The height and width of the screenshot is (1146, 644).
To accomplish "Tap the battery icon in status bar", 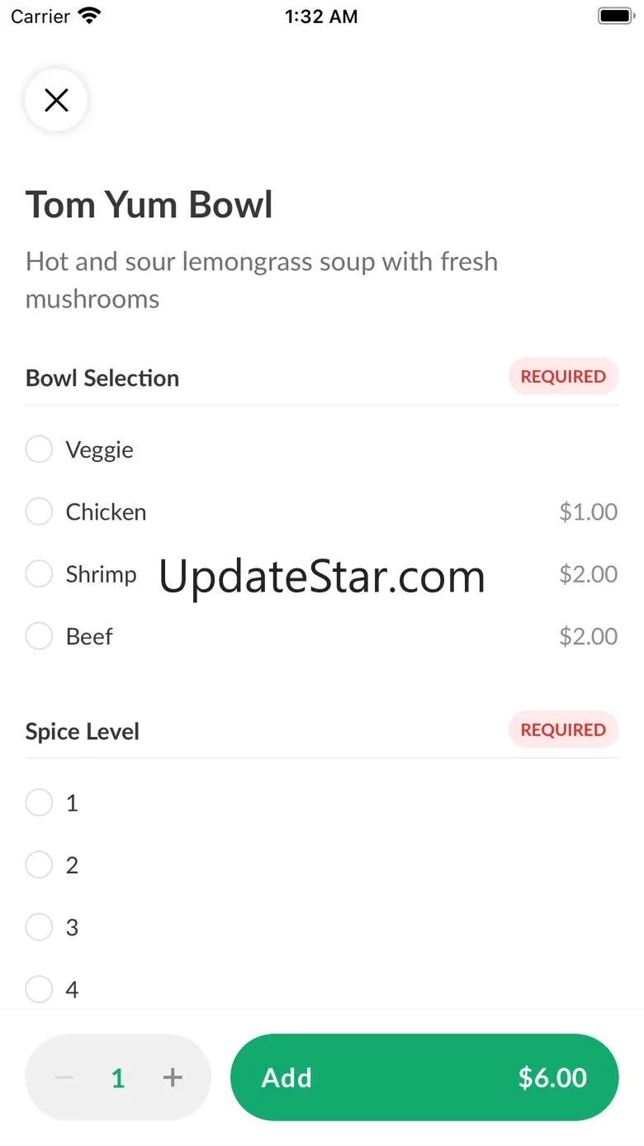I will (x=614, y=16).
